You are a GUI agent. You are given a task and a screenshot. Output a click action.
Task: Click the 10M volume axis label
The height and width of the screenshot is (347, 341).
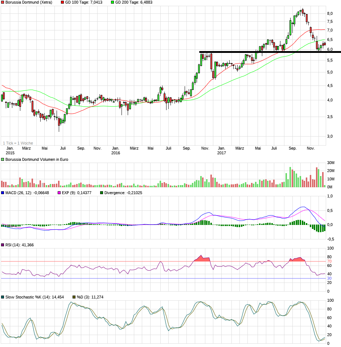[x=331, y=179]
